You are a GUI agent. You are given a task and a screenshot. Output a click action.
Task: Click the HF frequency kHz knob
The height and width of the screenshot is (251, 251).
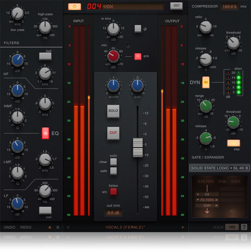[x=45, y=73]
